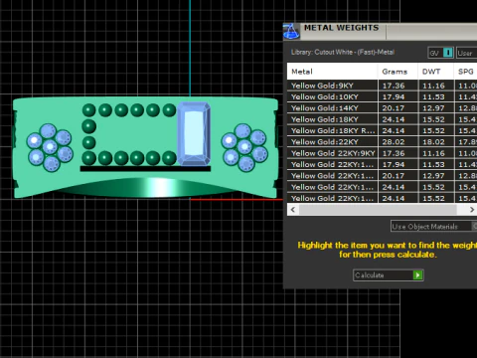Image resolution: width=477 pixels, height=358 pixels.
Task: Click the scrollbar right arrow
Action: coord(472,210)
